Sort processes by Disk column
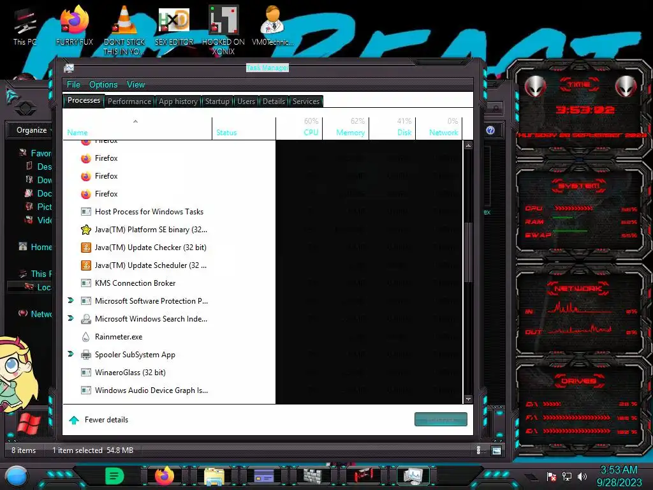 [x=393, y=127]
